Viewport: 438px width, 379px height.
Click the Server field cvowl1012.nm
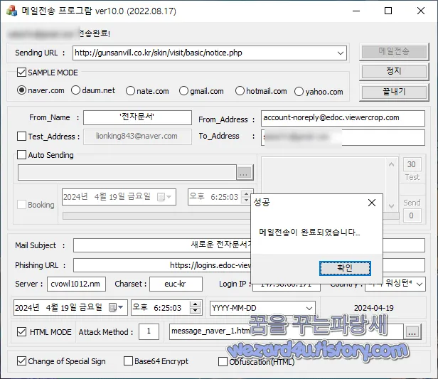tap(76, 284)
